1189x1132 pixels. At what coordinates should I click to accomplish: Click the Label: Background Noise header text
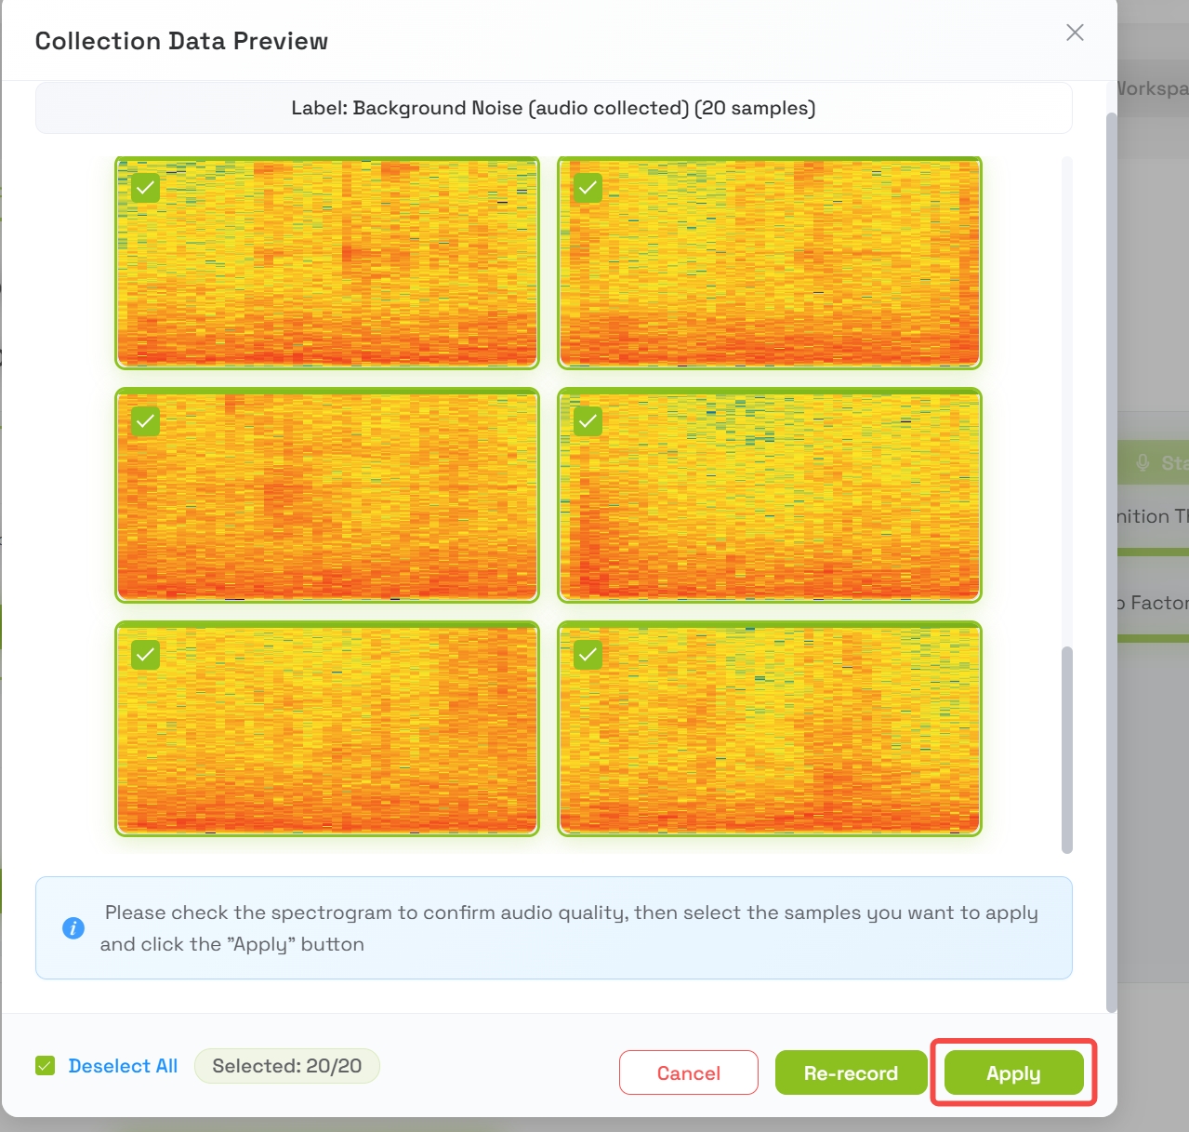[x=553, y=108]
